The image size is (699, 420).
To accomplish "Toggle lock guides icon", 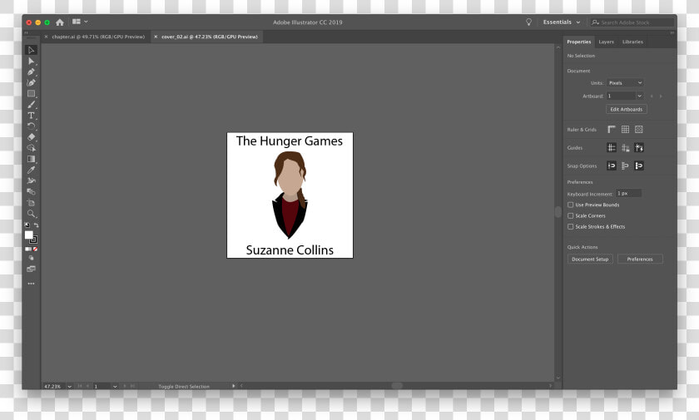I will pos(626,148).
